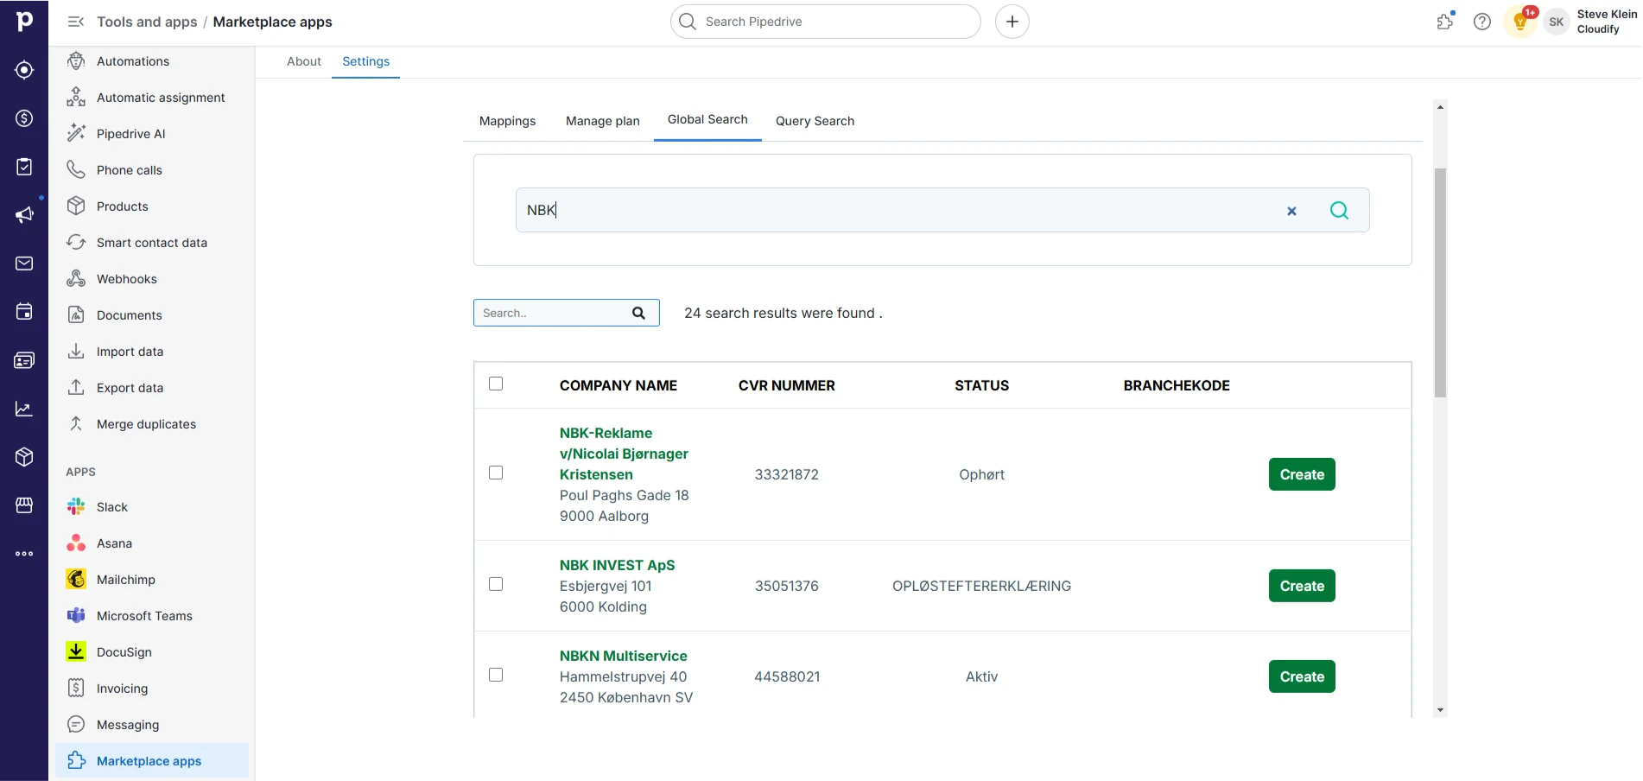Viewport: 1643px width, 781px height.
Task: Open Contacts card icon in left rail
Action: pos(24,360)
